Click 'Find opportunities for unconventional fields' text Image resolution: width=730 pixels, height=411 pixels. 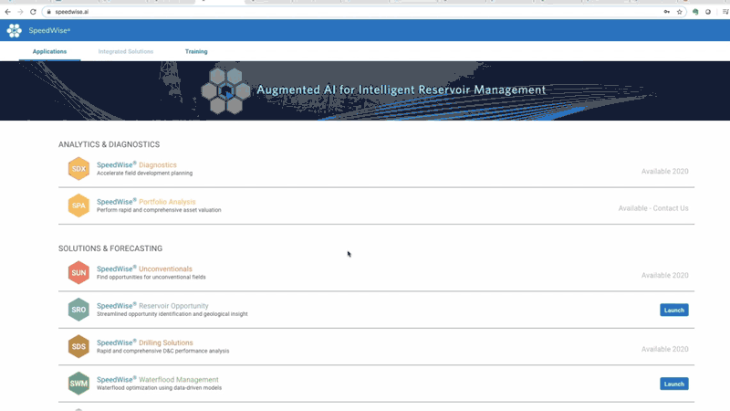(x=151, y=277)
